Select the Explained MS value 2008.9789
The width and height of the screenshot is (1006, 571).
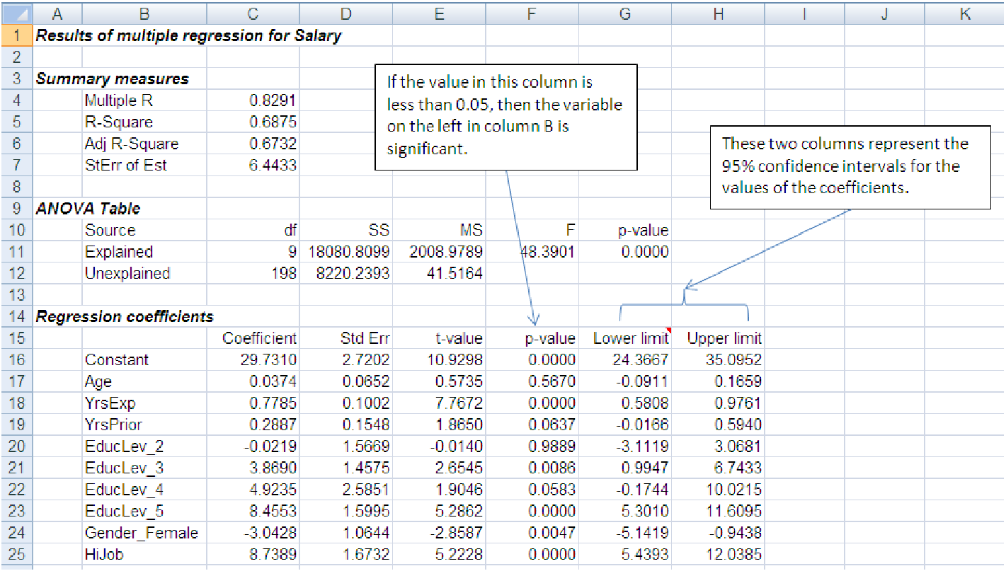coord(439,251)
